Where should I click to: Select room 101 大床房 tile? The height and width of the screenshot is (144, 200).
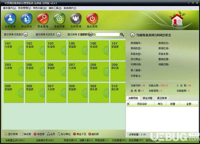[x=14, y=50]
